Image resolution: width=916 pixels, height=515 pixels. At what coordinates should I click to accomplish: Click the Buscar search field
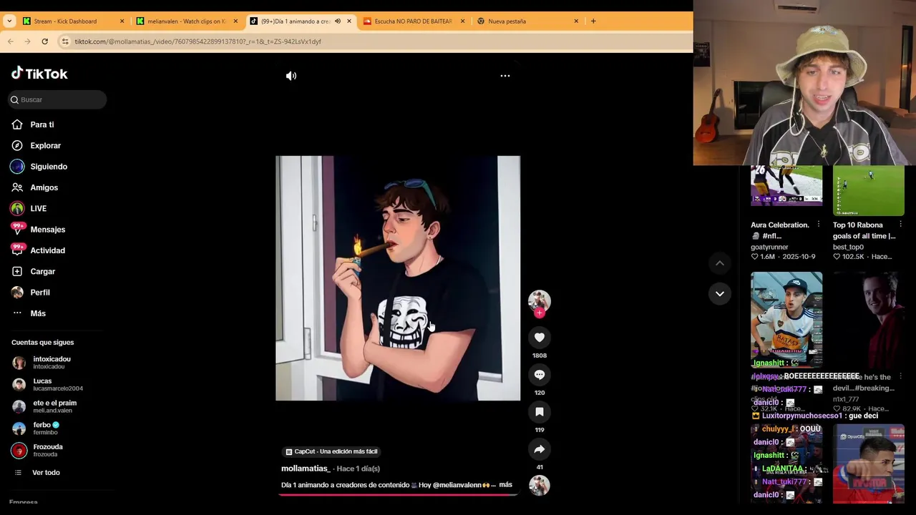57,99
